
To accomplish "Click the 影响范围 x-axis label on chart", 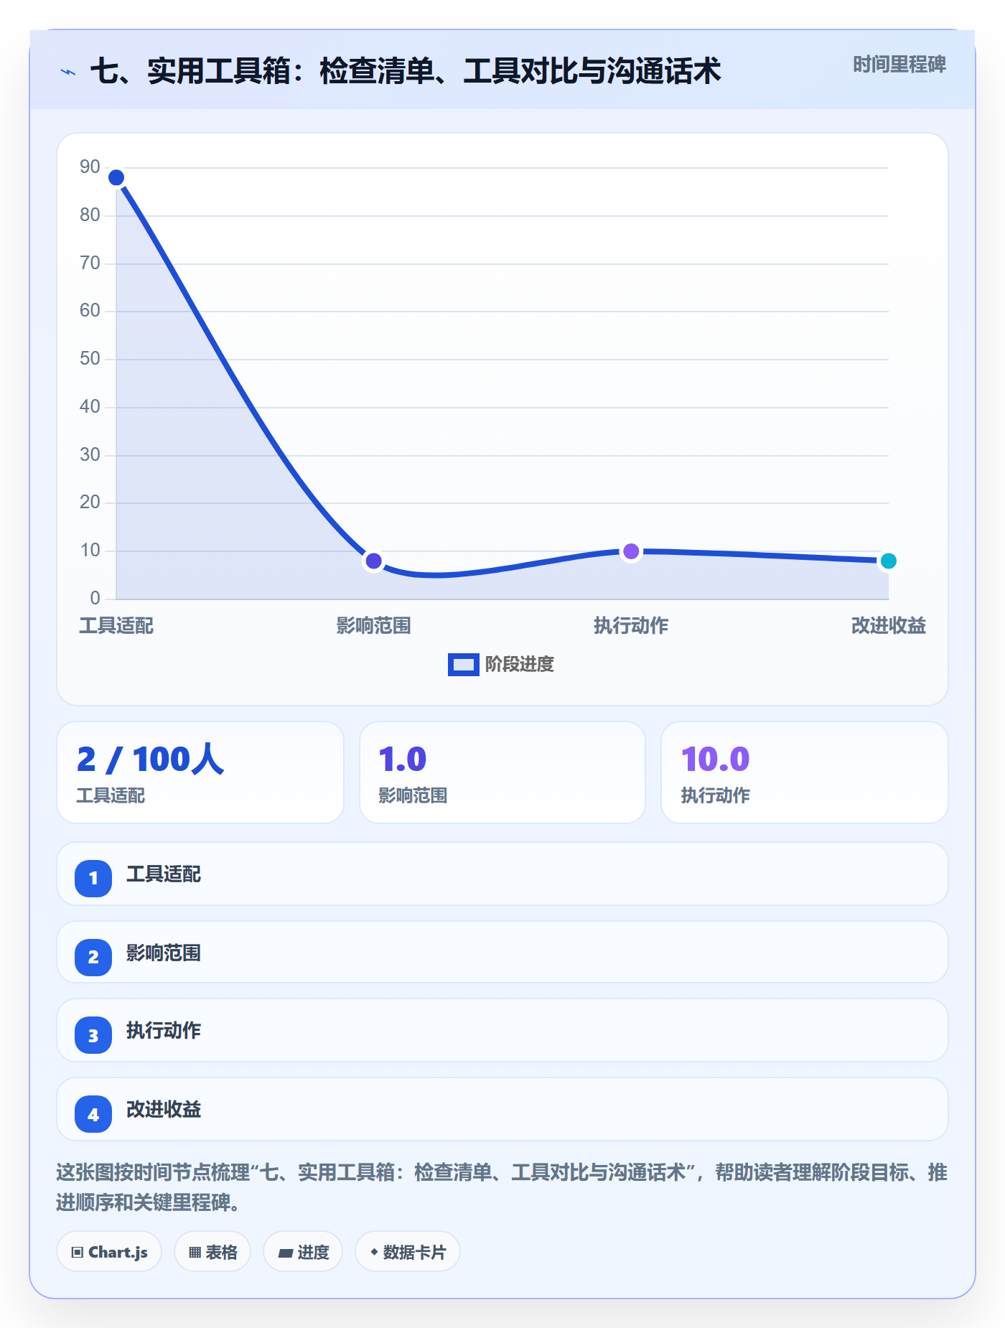I will click(373, 626).
